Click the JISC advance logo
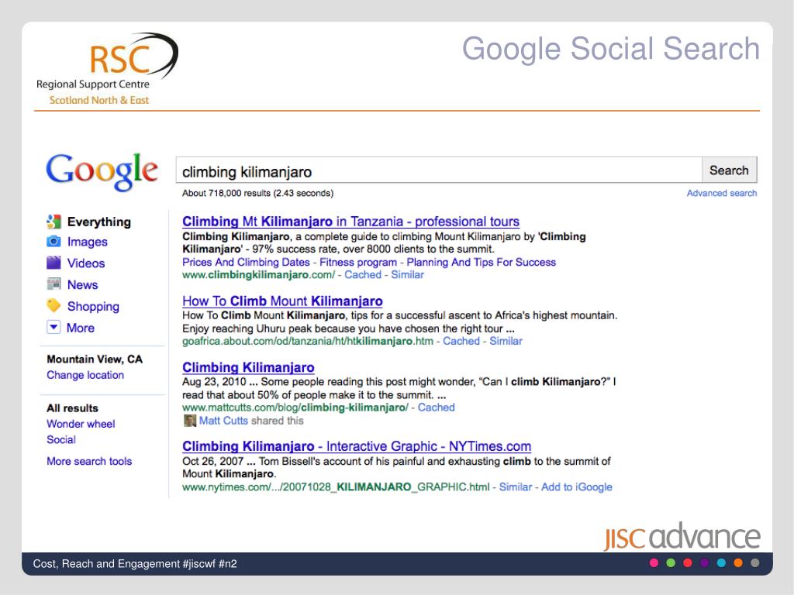This screenshot has height=595, width=794. point(682,536)
